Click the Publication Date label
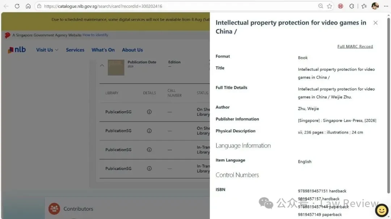 [142, 62]
